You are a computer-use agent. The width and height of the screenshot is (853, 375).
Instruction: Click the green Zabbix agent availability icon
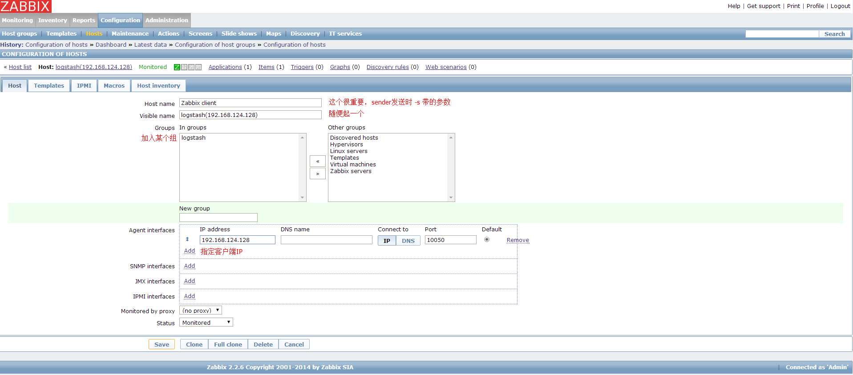click(x=177, y=67)
